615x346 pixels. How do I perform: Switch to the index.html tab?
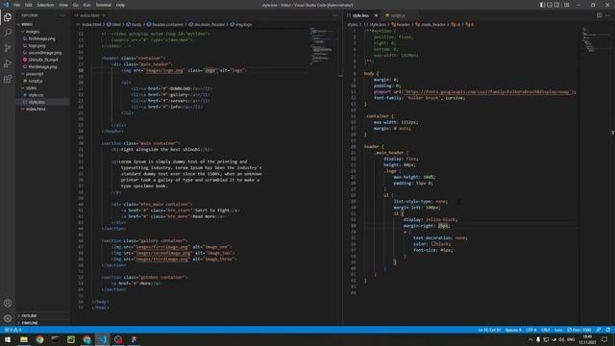(89, 15)
